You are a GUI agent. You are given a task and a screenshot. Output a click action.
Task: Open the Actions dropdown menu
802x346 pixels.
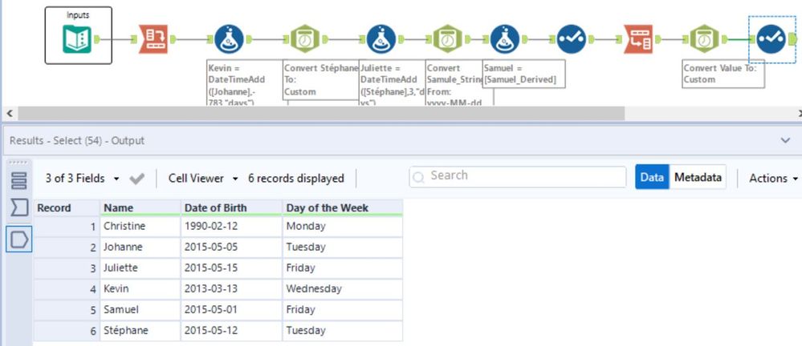pyautogui.click(x=773, y=179)
